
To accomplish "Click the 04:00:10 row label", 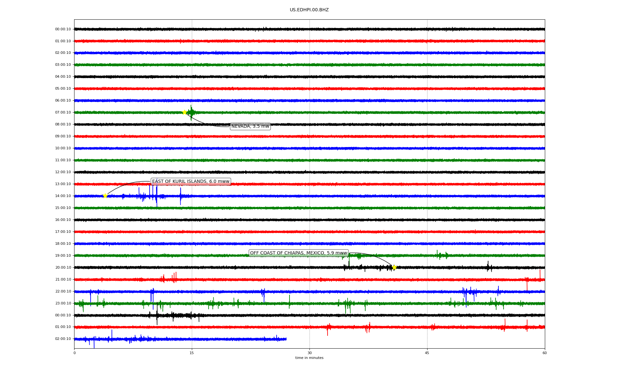I will [x=63, y=77].
